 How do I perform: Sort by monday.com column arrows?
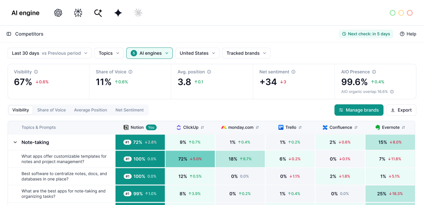point(257,128)
